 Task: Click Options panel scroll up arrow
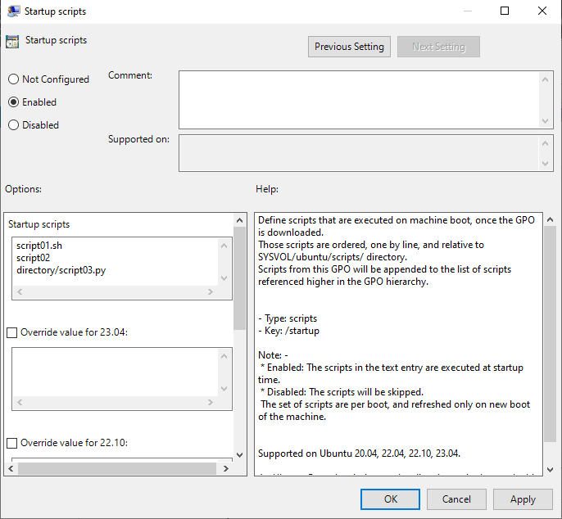point(240,220)
